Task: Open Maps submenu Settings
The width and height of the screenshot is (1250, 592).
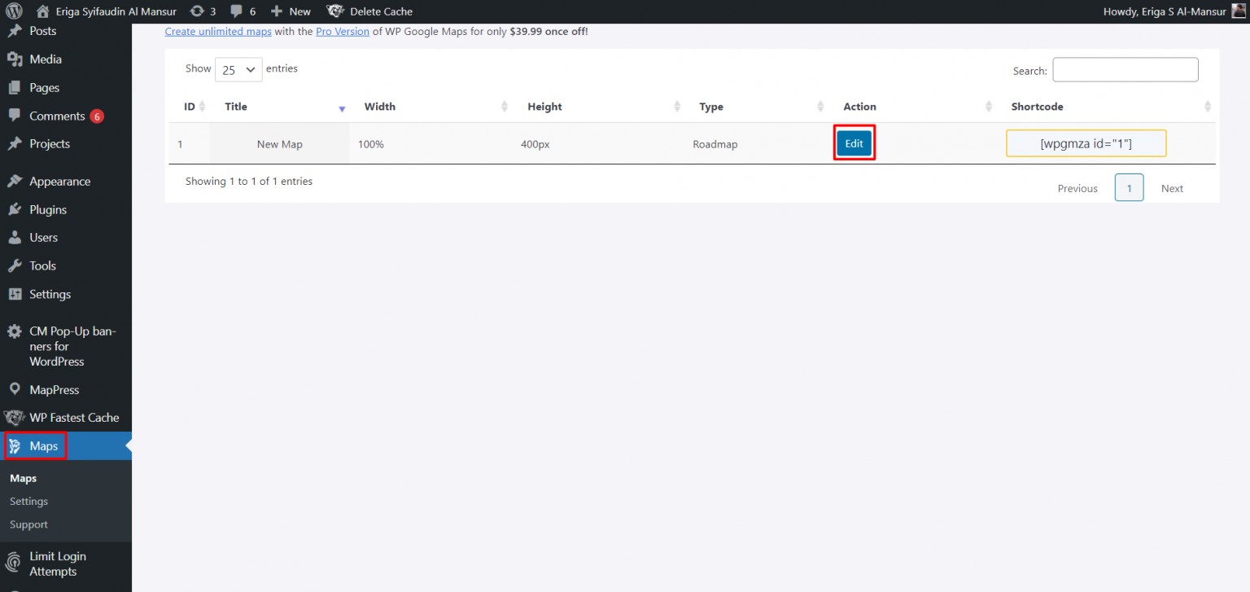Action: 29,502
